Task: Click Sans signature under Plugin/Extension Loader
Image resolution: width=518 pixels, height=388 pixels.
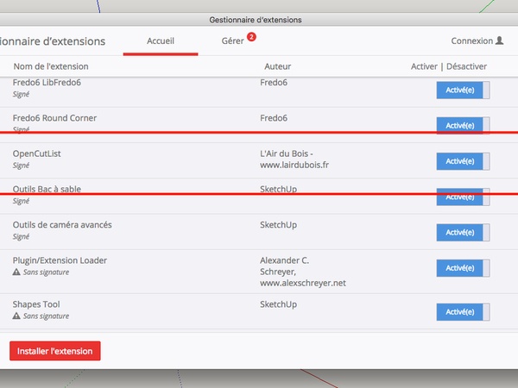Action: (47, 272)
